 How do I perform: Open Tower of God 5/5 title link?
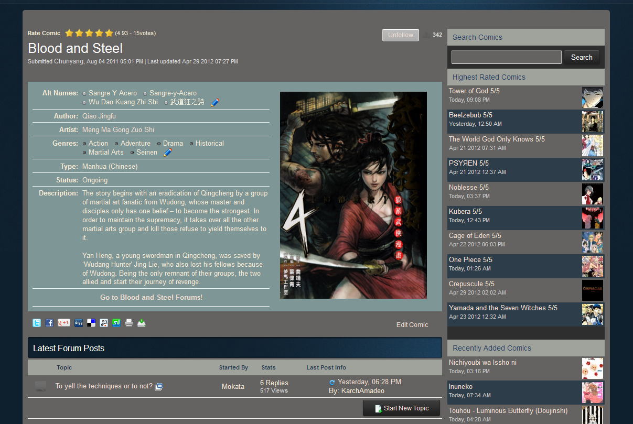[x=474, y=91]
